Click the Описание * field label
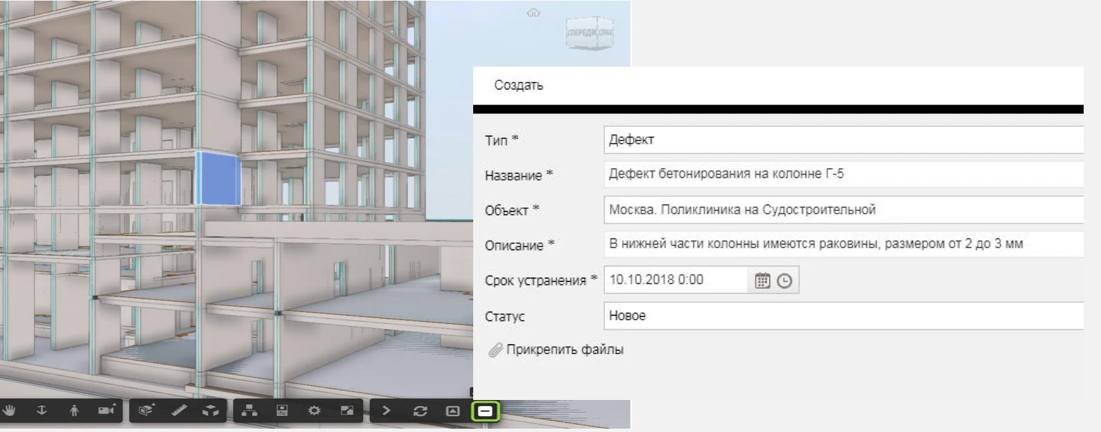Image resolution: width=1101 pixels, height=432 pixels. 519,245
